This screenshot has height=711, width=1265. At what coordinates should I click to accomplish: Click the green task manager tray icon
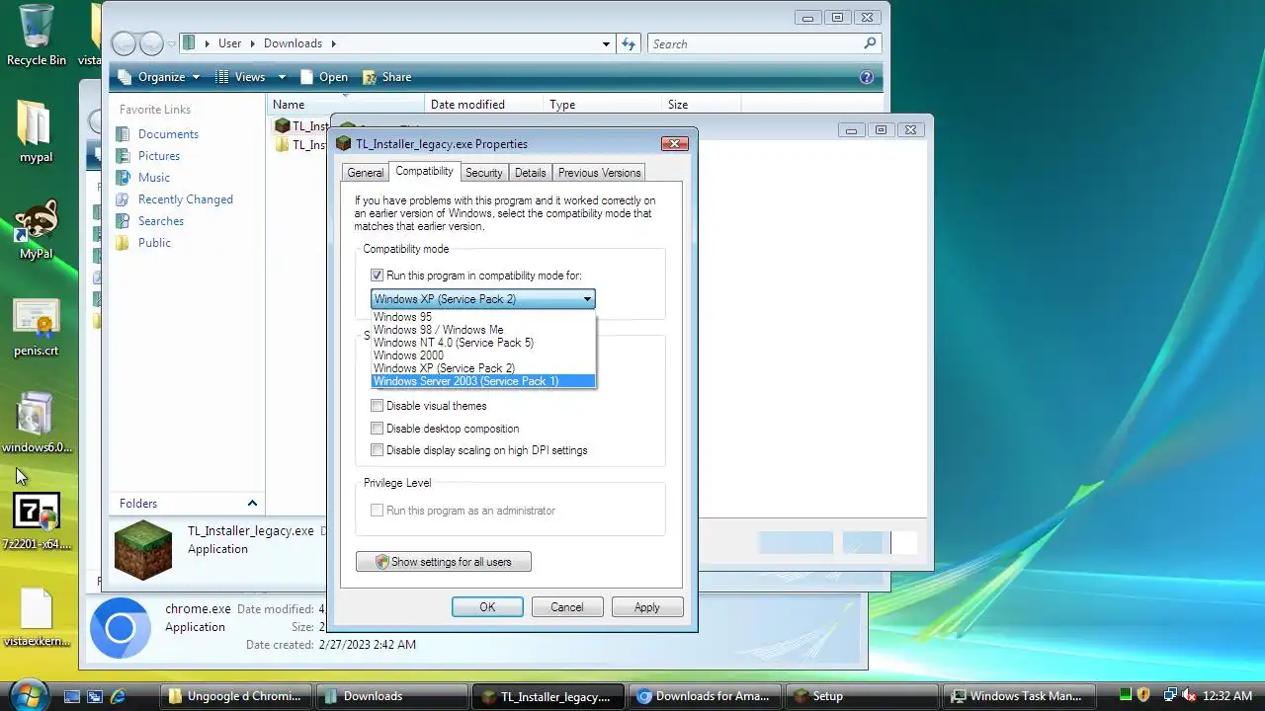[1126, 695]
